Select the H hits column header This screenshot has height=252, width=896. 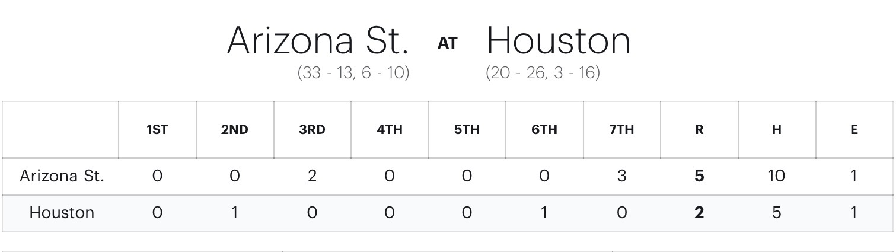[776, 130]
